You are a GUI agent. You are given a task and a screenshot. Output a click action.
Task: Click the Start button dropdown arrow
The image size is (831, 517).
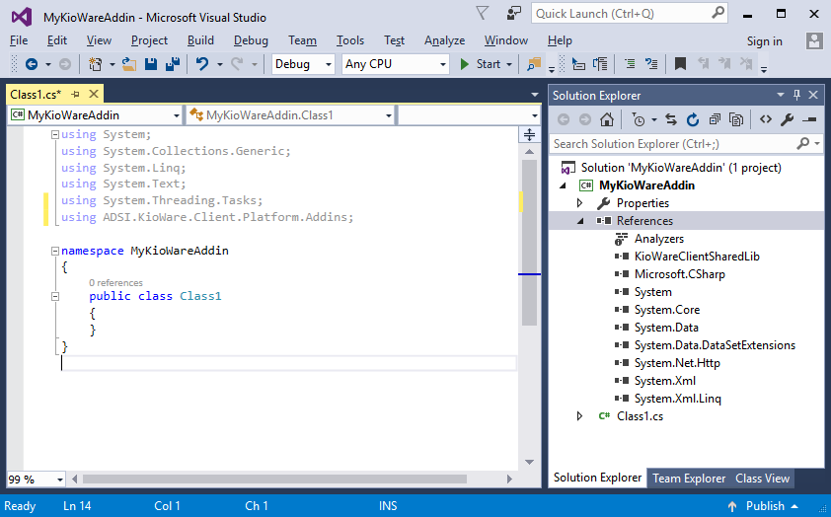(509, 65)
